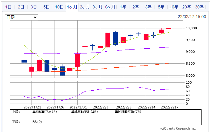Open the 30年 long-term tab
The image size is (210, 132).
click(199, 7)
